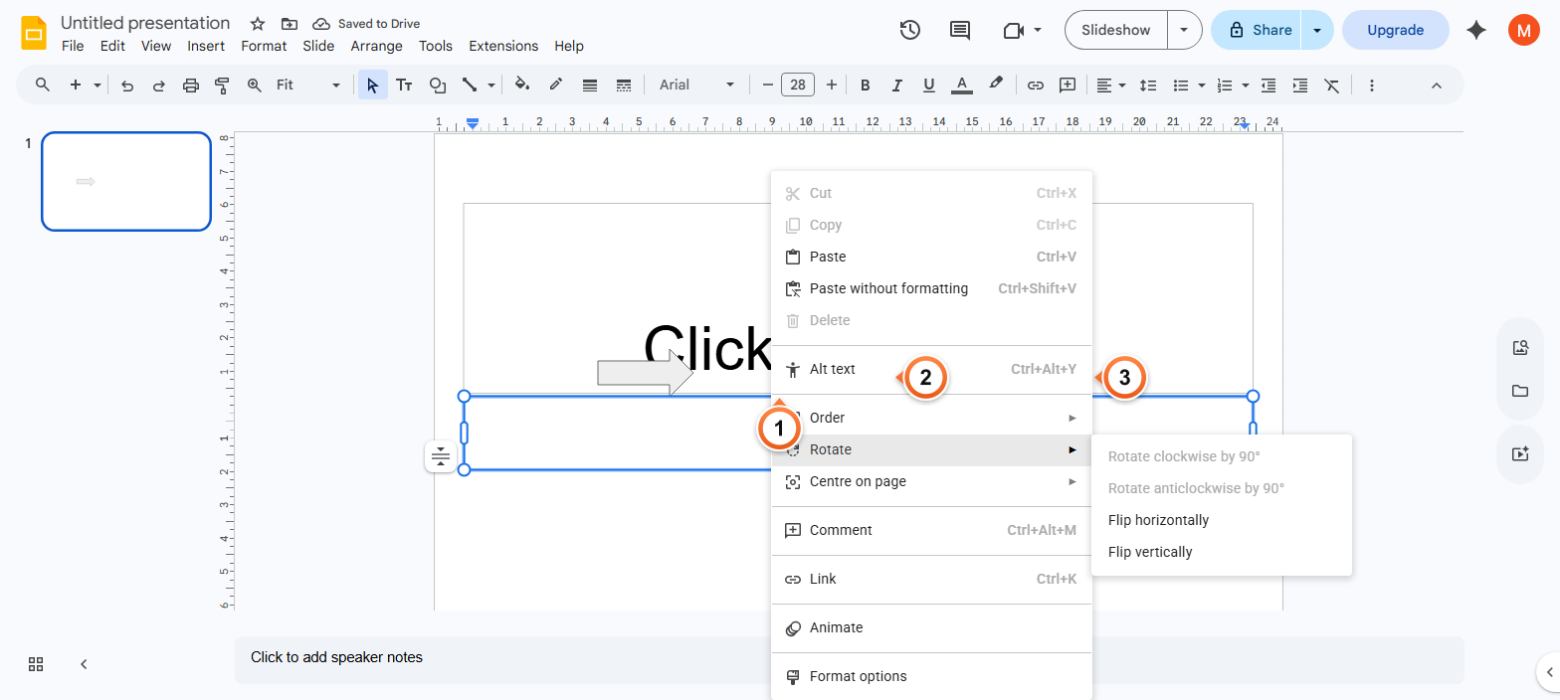Expand the new slide layout dropdown arrow
Image resolution: width=1560 pixels, height=700 pixels.
click(97, 86)
